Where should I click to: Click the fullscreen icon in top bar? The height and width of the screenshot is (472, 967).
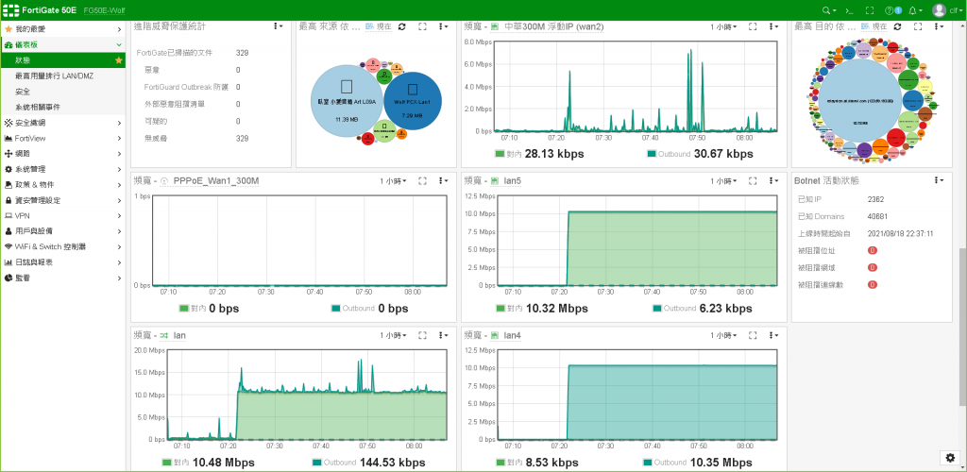point(870,9)
